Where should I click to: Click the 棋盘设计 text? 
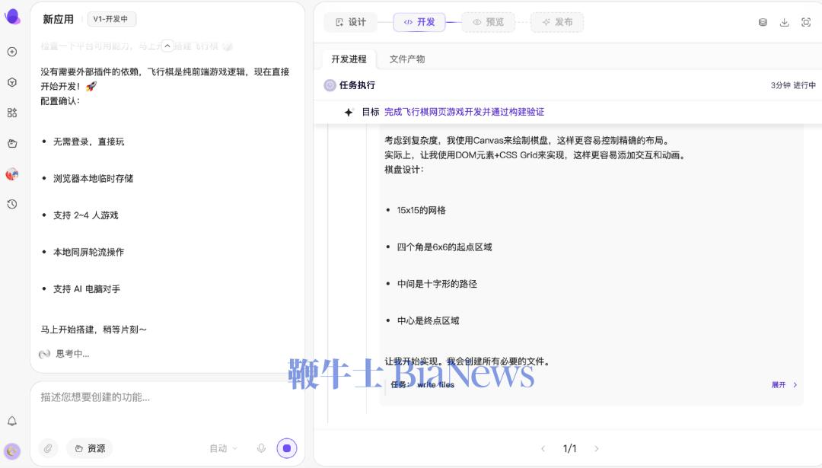(404, 170)
